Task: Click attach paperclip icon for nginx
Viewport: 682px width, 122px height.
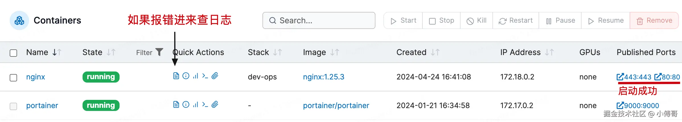Action: (215, 76)
